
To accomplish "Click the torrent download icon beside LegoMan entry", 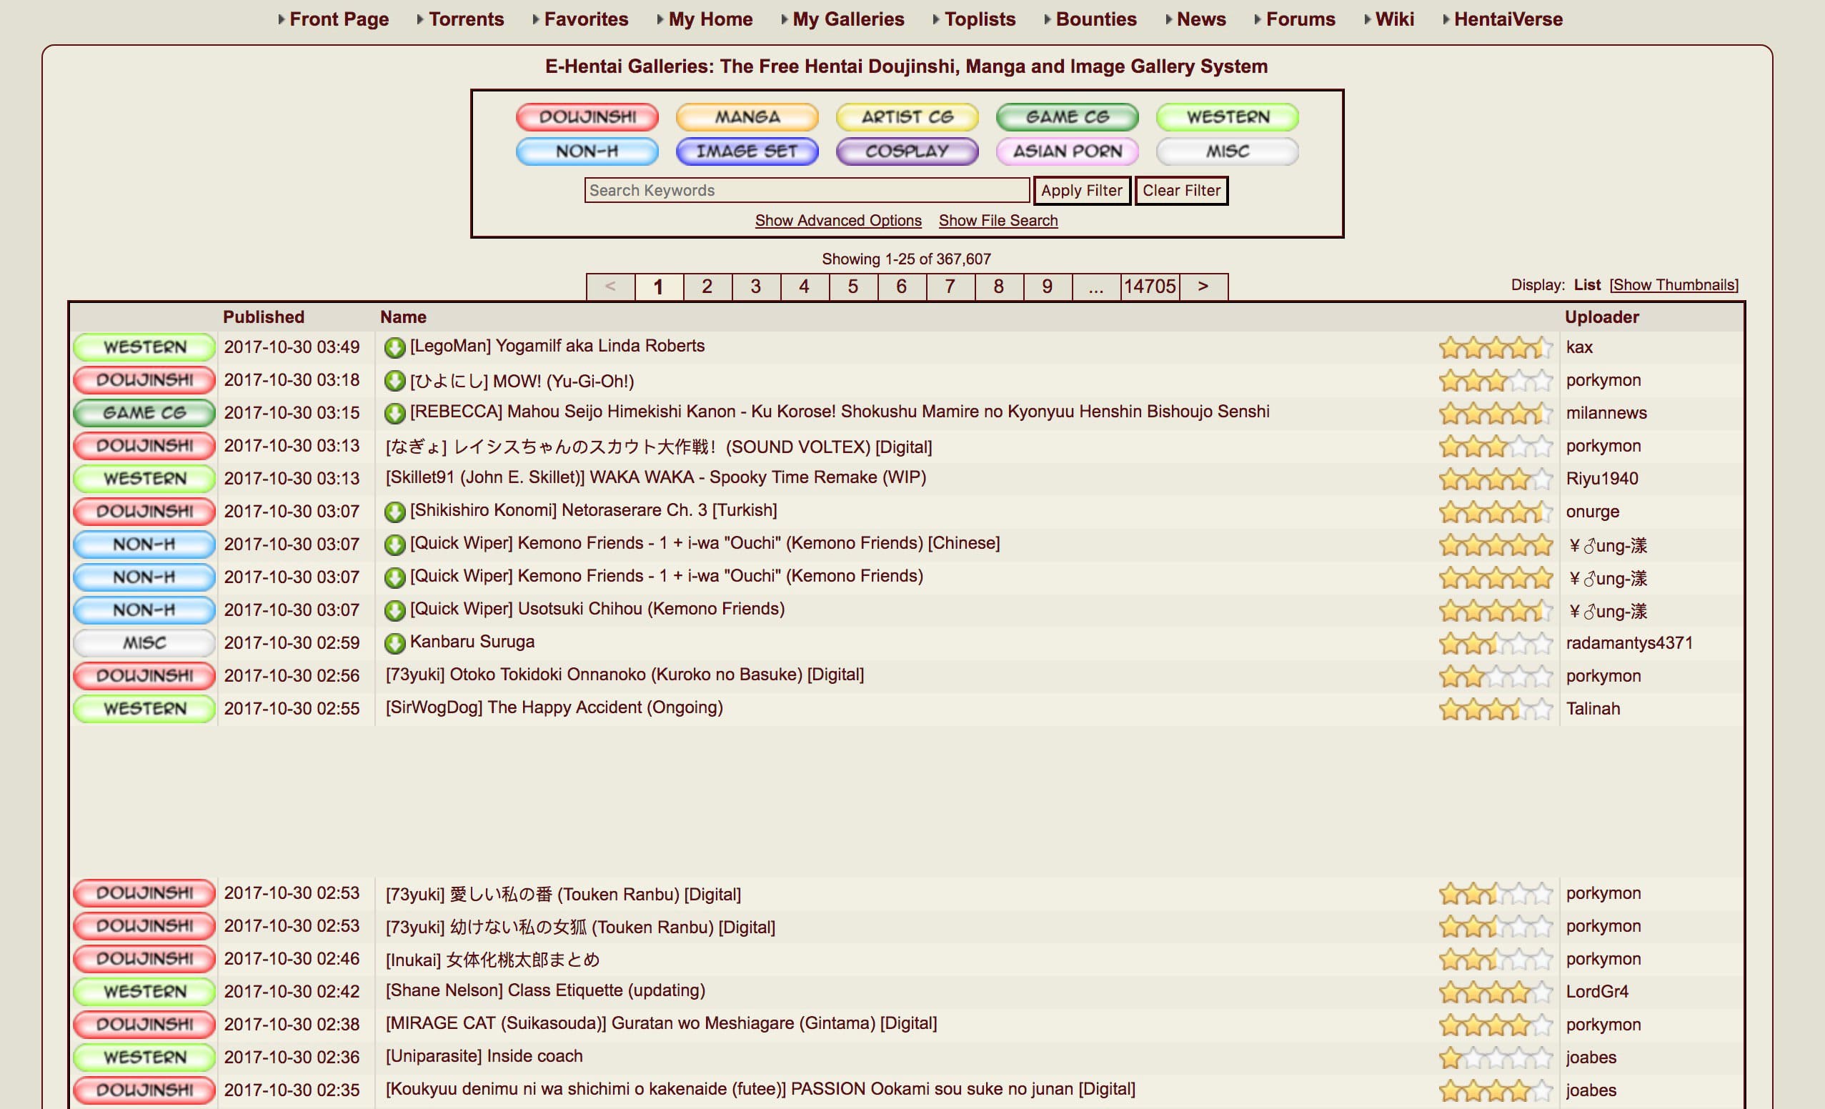I will tap(394, 347).
